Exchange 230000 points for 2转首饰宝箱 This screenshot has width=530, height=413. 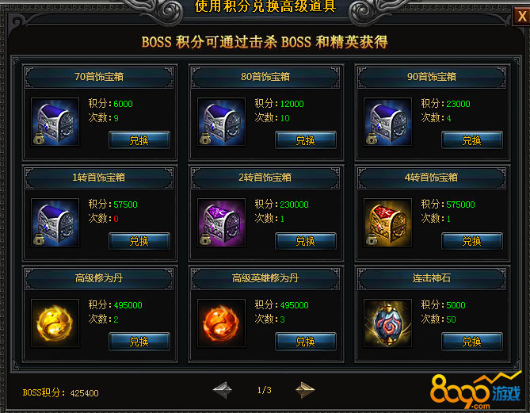tap(306, 241)
